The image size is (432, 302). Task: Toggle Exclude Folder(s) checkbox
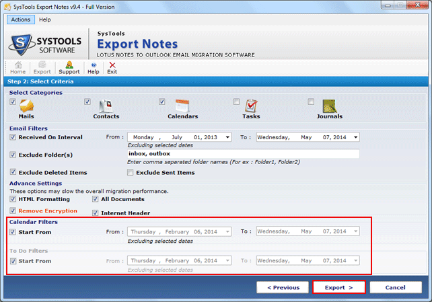tap(13, 155)
